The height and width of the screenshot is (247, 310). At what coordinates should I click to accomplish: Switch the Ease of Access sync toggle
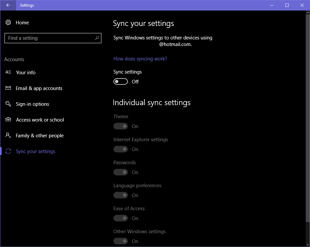coord(121,218)
